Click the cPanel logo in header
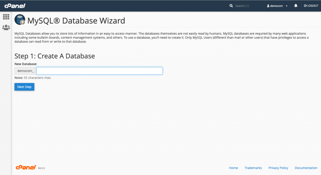The height and width of the screenshot is (175, 321). [15, 6]
